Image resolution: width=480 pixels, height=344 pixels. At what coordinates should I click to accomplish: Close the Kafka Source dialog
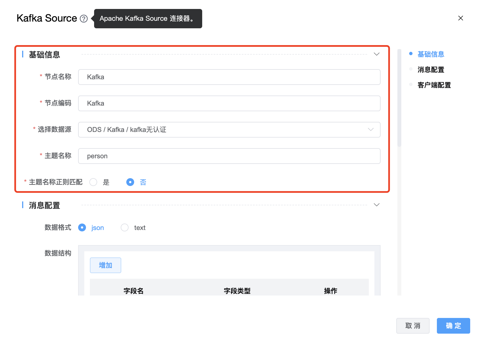(460, 18)
